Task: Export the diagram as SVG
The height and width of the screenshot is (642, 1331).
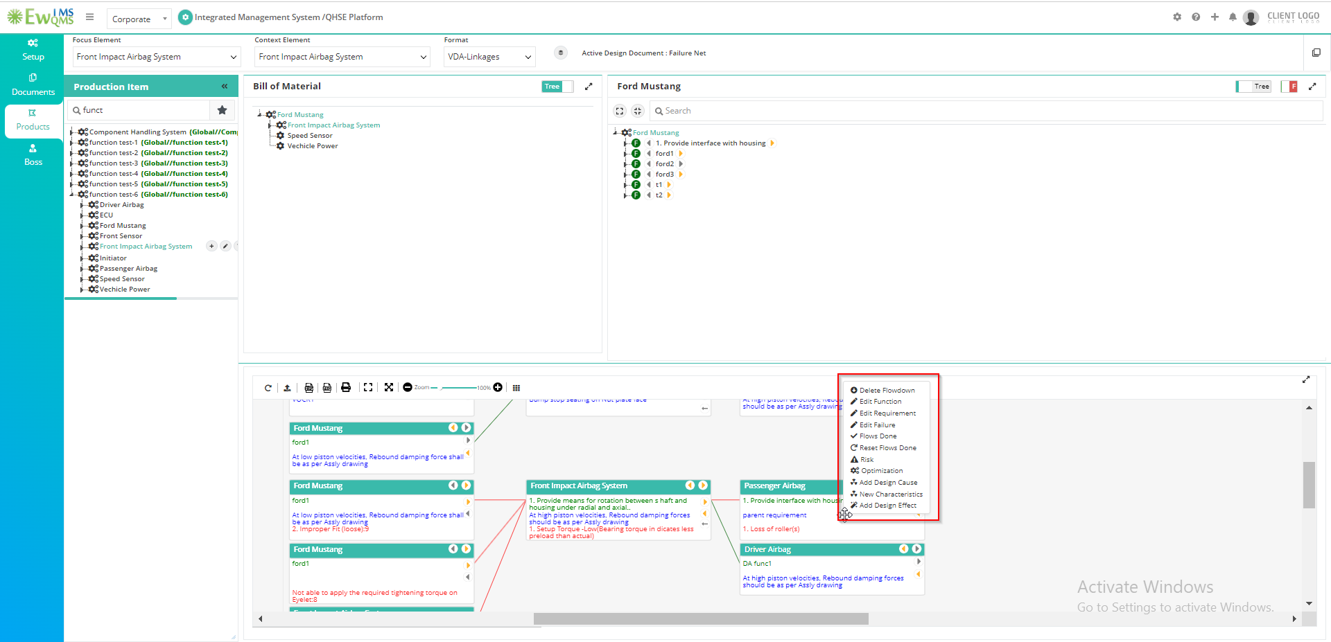Action: click(x=308, y=388)
